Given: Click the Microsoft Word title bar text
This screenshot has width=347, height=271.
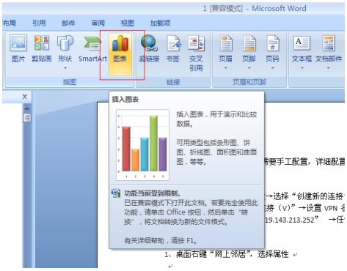Looking at the screenshot, I should 279,9.
